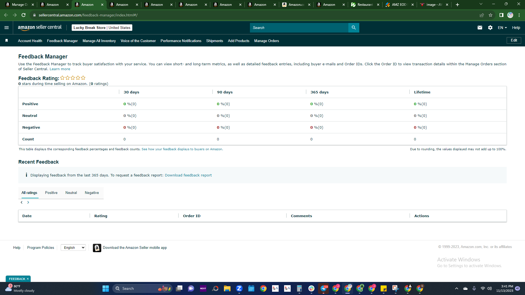Switch to the image - AV browser tab
Viewport: 525px width, 295px height.
tap(434, 5)
